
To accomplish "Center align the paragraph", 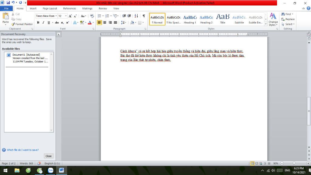I will click(105, 22).
